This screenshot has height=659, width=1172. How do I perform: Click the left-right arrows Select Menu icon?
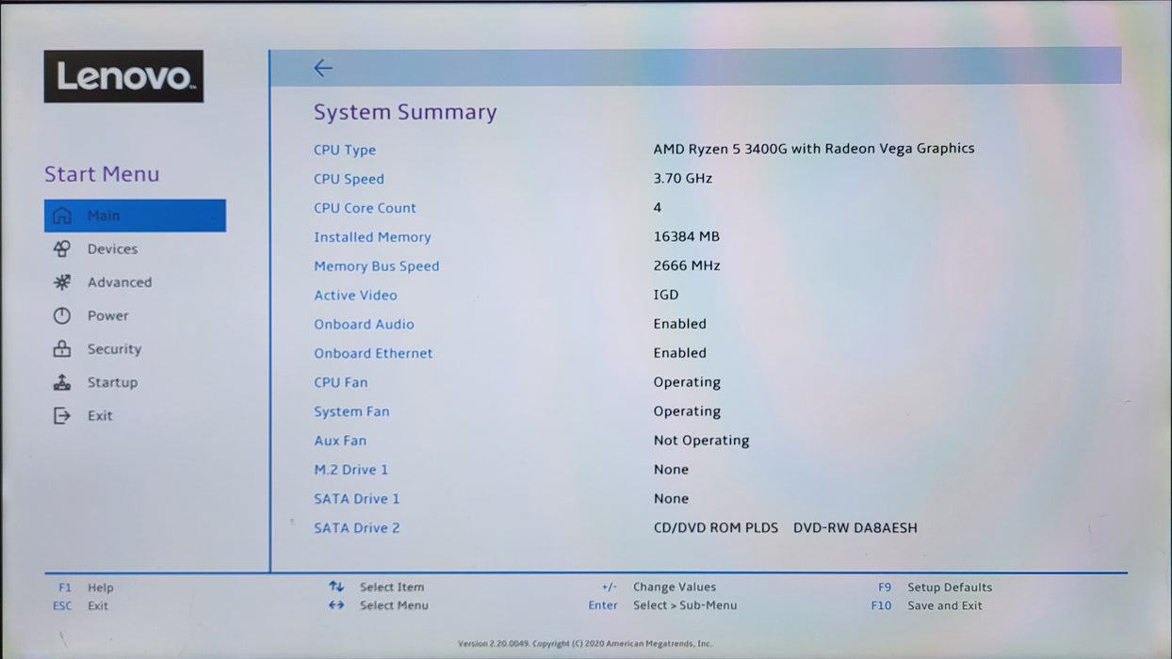click(336, 605)
